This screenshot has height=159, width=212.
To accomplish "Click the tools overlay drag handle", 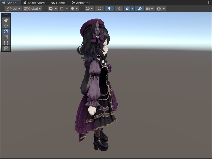I will [x=6, y=15].
